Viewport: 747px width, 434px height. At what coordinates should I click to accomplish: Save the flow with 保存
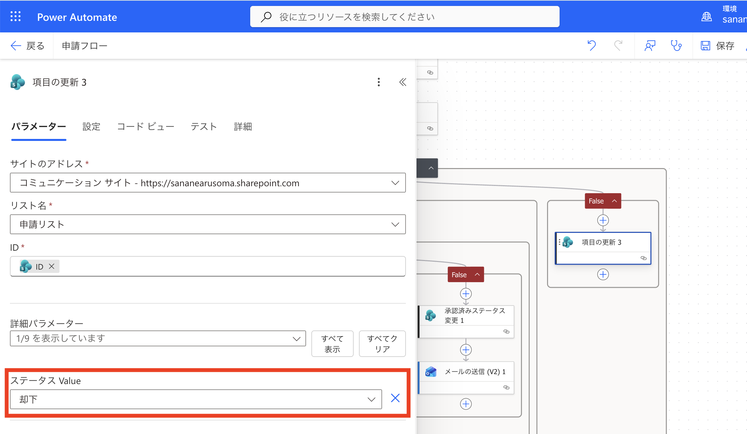[718, 46]
